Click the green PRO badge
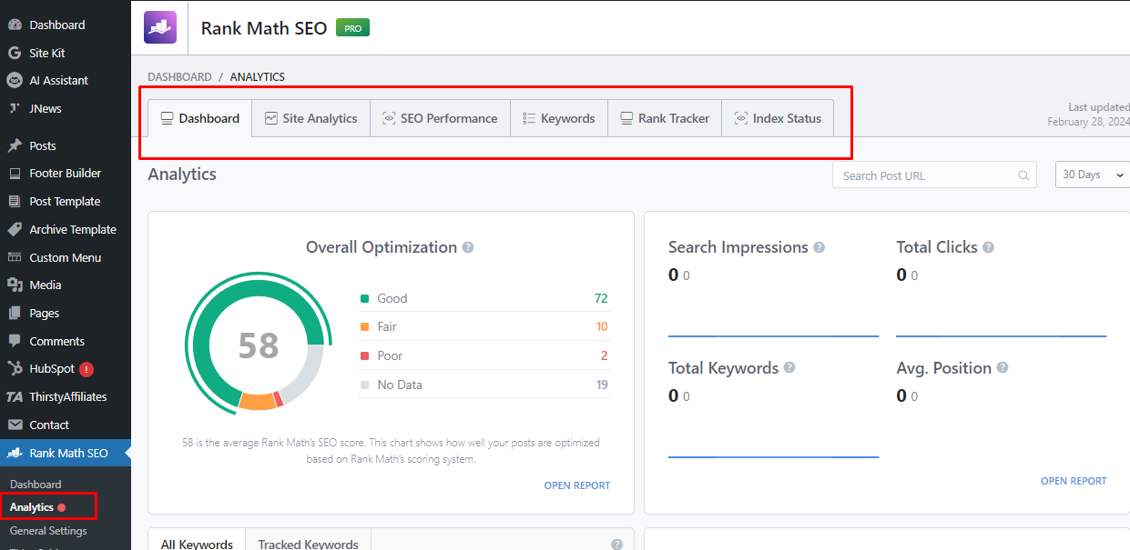This screenshot has height=550, width=1130. click(x=352, y=28)
